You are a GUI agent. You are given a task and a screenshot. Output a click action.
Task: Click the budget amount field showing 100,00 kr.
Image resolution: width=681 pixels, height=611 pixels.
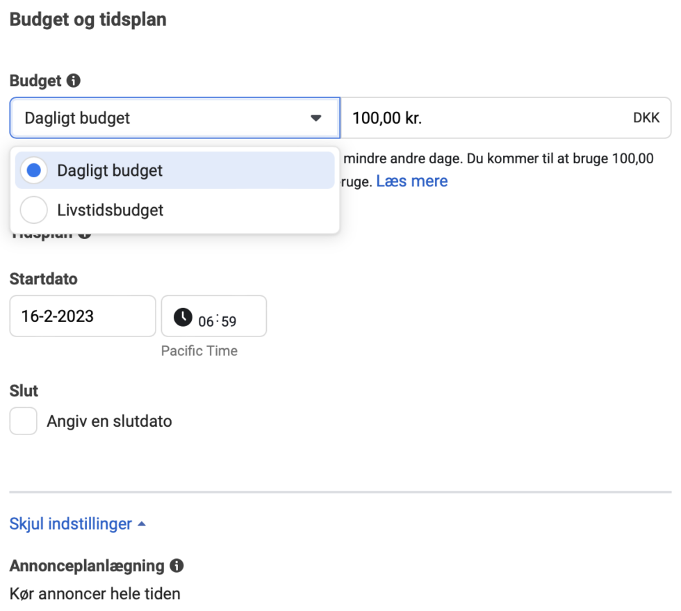point(486,117)
